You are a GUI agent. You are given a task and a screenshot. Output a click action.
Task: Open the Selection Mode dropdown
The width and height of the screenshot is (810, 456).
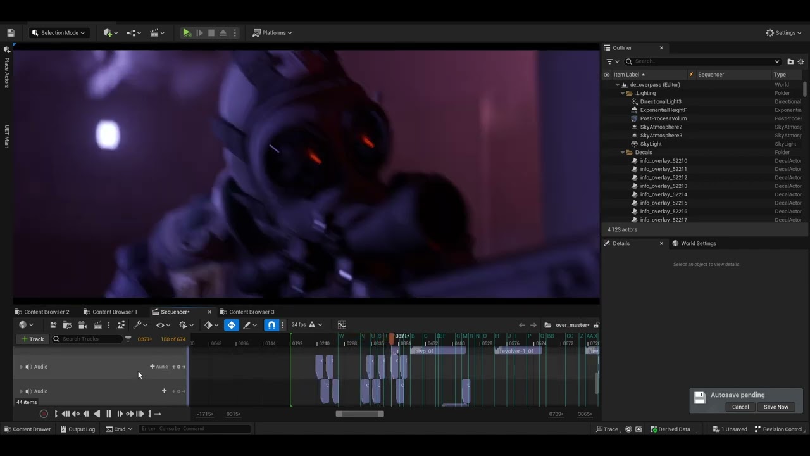pos(58,33)
